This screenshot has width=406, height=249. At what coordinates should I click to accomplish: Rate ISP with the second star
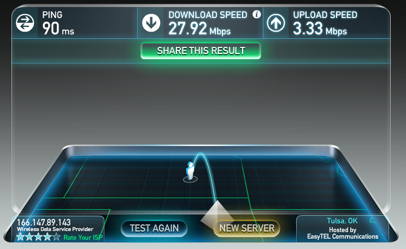30,237
